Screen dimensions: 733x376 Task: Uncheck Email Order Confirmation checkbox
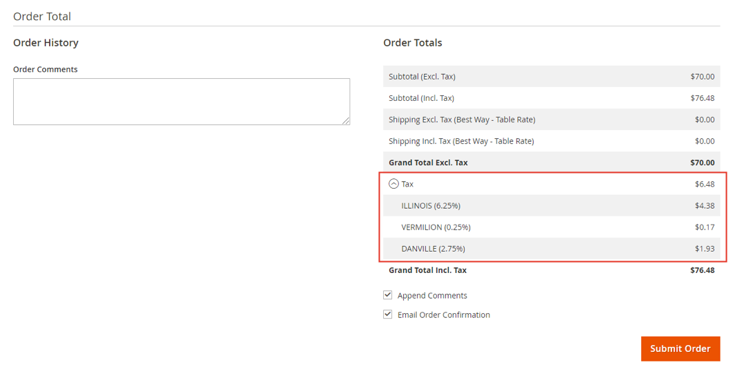pyautogui.click(x=387, y=314)
